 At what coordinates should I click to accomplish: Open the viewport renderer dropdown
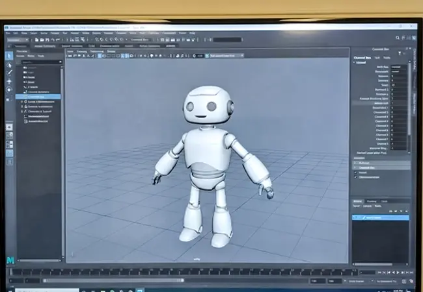click(x=226, y=56)
